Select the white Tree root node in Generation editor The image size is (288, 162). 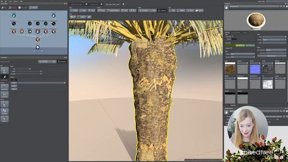click(x=38, y=47)
